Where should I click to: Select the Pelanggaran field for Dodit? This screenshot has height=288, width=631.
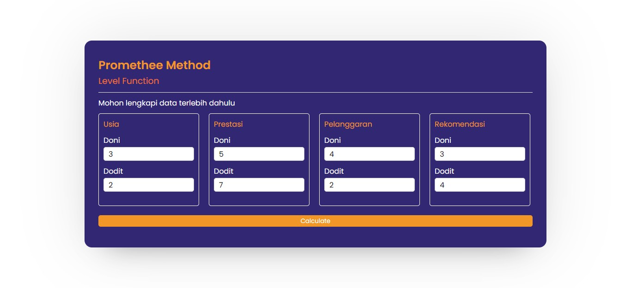pos(369,184)
